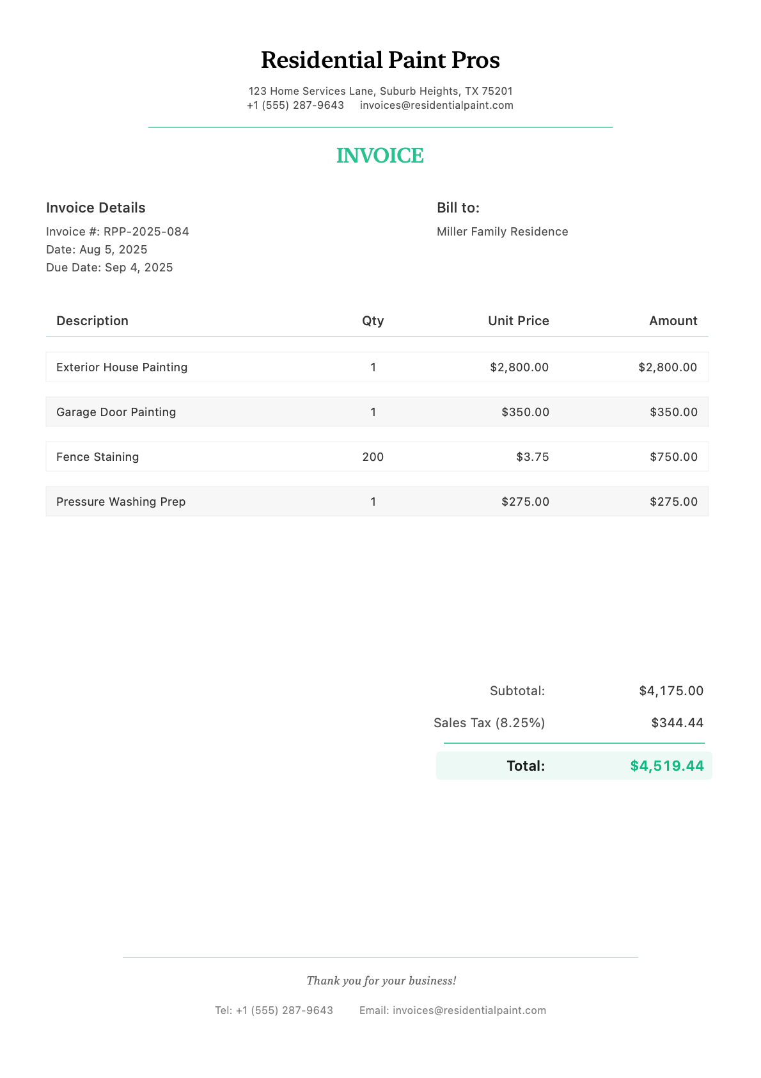Click amount $2,800.00 for Exterior House Painting
The height and width of the screenshot is (1078, 761).
(668, 367)
